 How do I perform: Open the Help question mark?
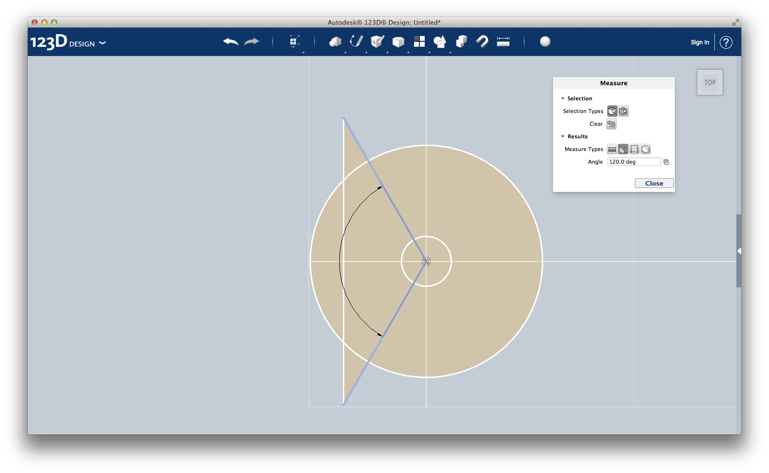point(726,42)
